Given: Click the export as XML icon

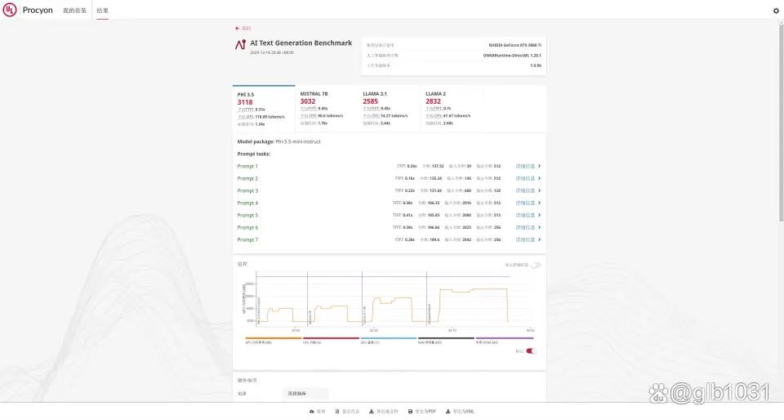Looking at the screenshot, I should [x=448, y=412].
